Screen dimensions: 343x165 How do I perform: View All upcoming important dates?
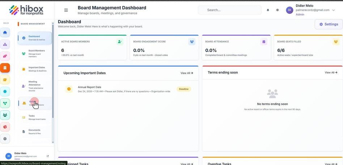pyautogui.click(x=187, y=73)
